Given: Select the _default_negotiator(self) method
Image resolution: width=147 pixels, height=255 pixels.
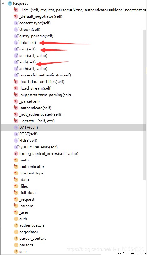Looking at the screenshot, I should pos(41,16).
